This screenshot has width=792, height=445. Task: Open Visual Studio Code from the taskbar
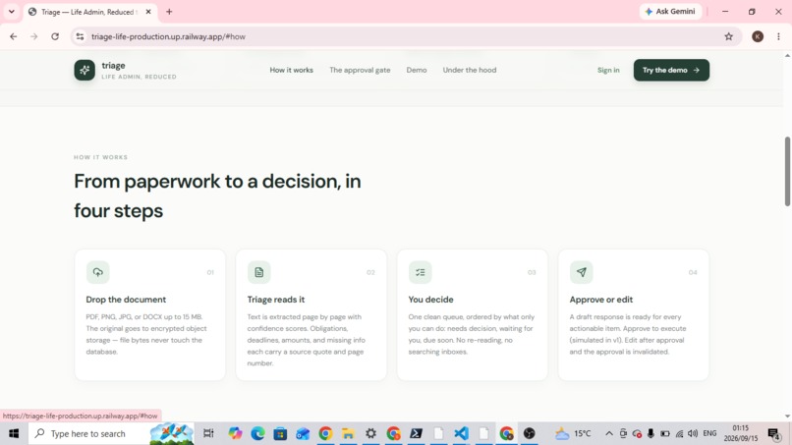(461, 433)
